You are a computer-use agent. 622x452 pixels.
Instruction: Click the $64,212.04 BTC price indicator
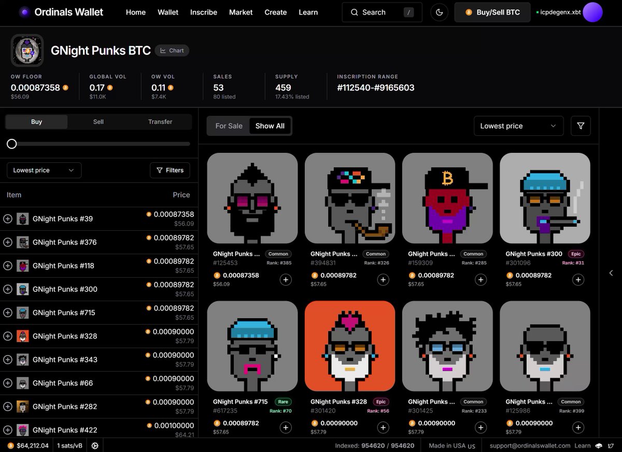coord(29,445)
